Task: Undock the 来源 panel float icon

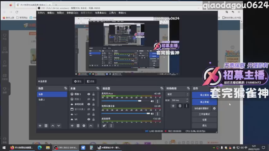Action: (98, 88)
